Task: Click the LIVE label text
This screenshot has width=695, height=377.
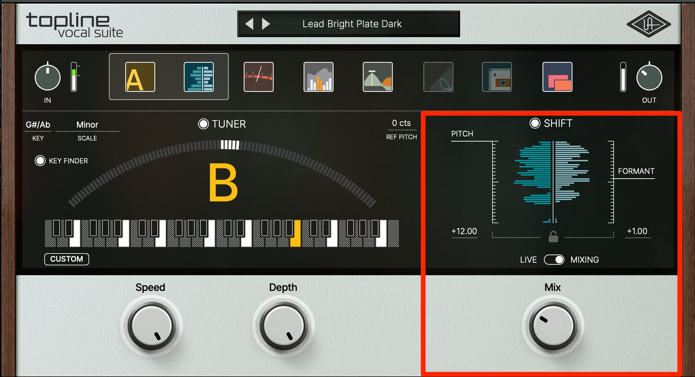Action: coord(528,260)
